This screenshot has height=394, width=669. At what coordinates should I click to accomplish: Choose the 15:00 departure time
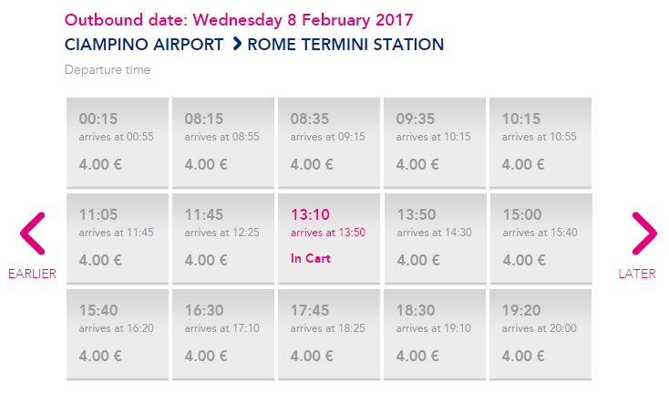click(x=540, y=238)
